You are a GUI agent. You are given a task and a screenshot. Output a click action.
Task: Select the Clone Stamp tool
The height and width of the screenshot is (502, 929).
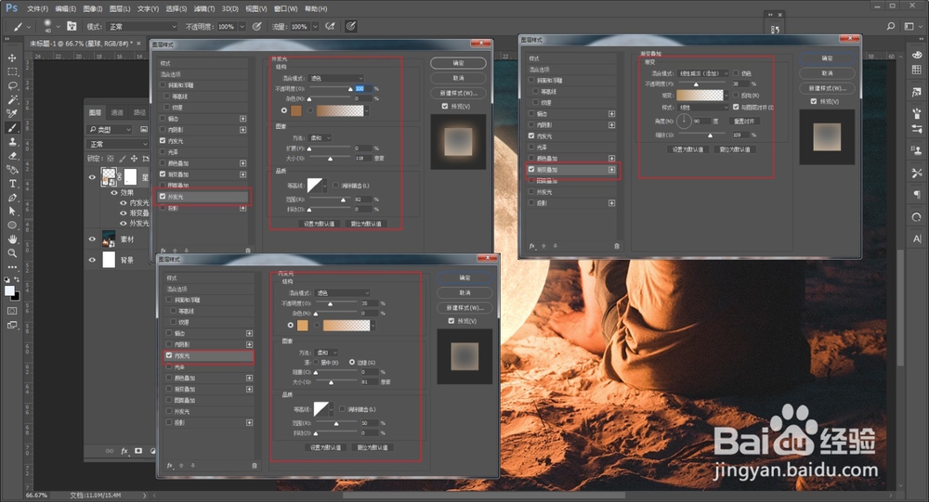pos(12,141)
